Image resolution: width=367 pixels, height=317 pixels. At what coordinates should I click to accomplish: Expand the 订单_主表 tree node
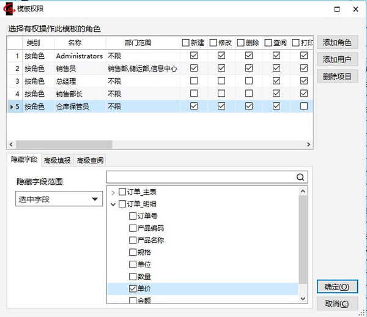(x=113, y=192)
